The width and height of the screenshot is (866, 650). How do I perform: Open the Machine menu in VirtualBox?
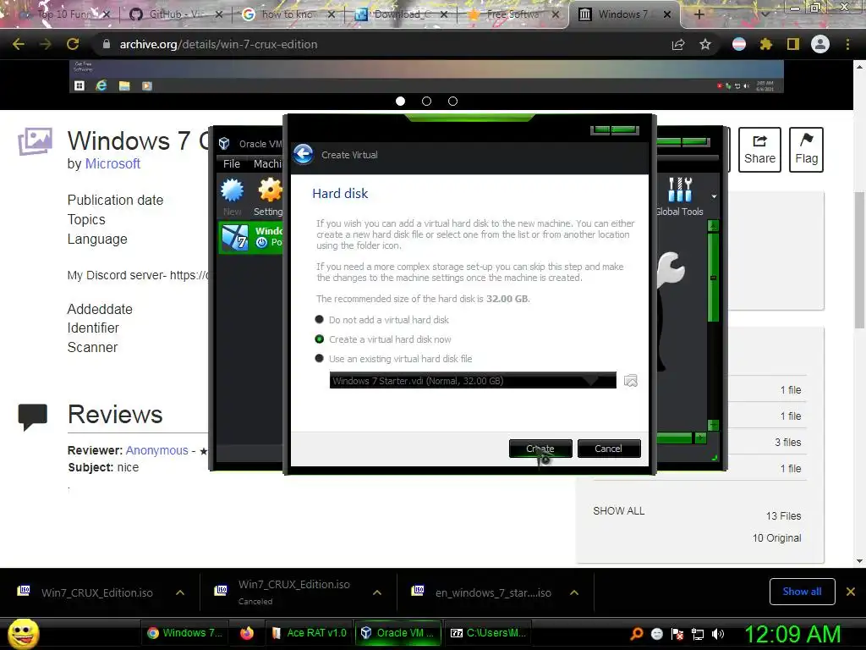[267, 163]
